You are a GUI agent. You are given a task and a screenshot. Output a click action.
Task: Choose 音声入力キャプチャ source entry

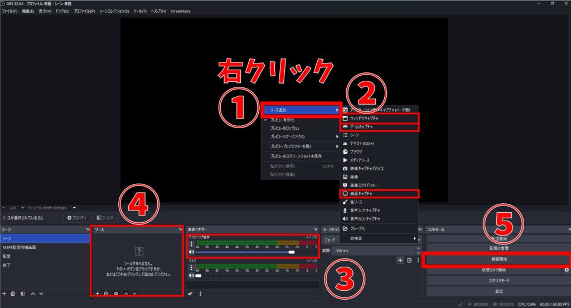[x=379, y=210]
